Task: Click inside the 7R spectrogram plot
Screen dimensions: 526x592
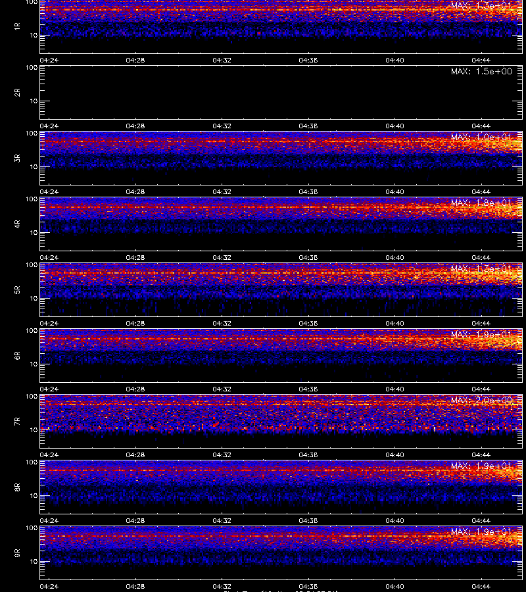Action: point(281,422)
